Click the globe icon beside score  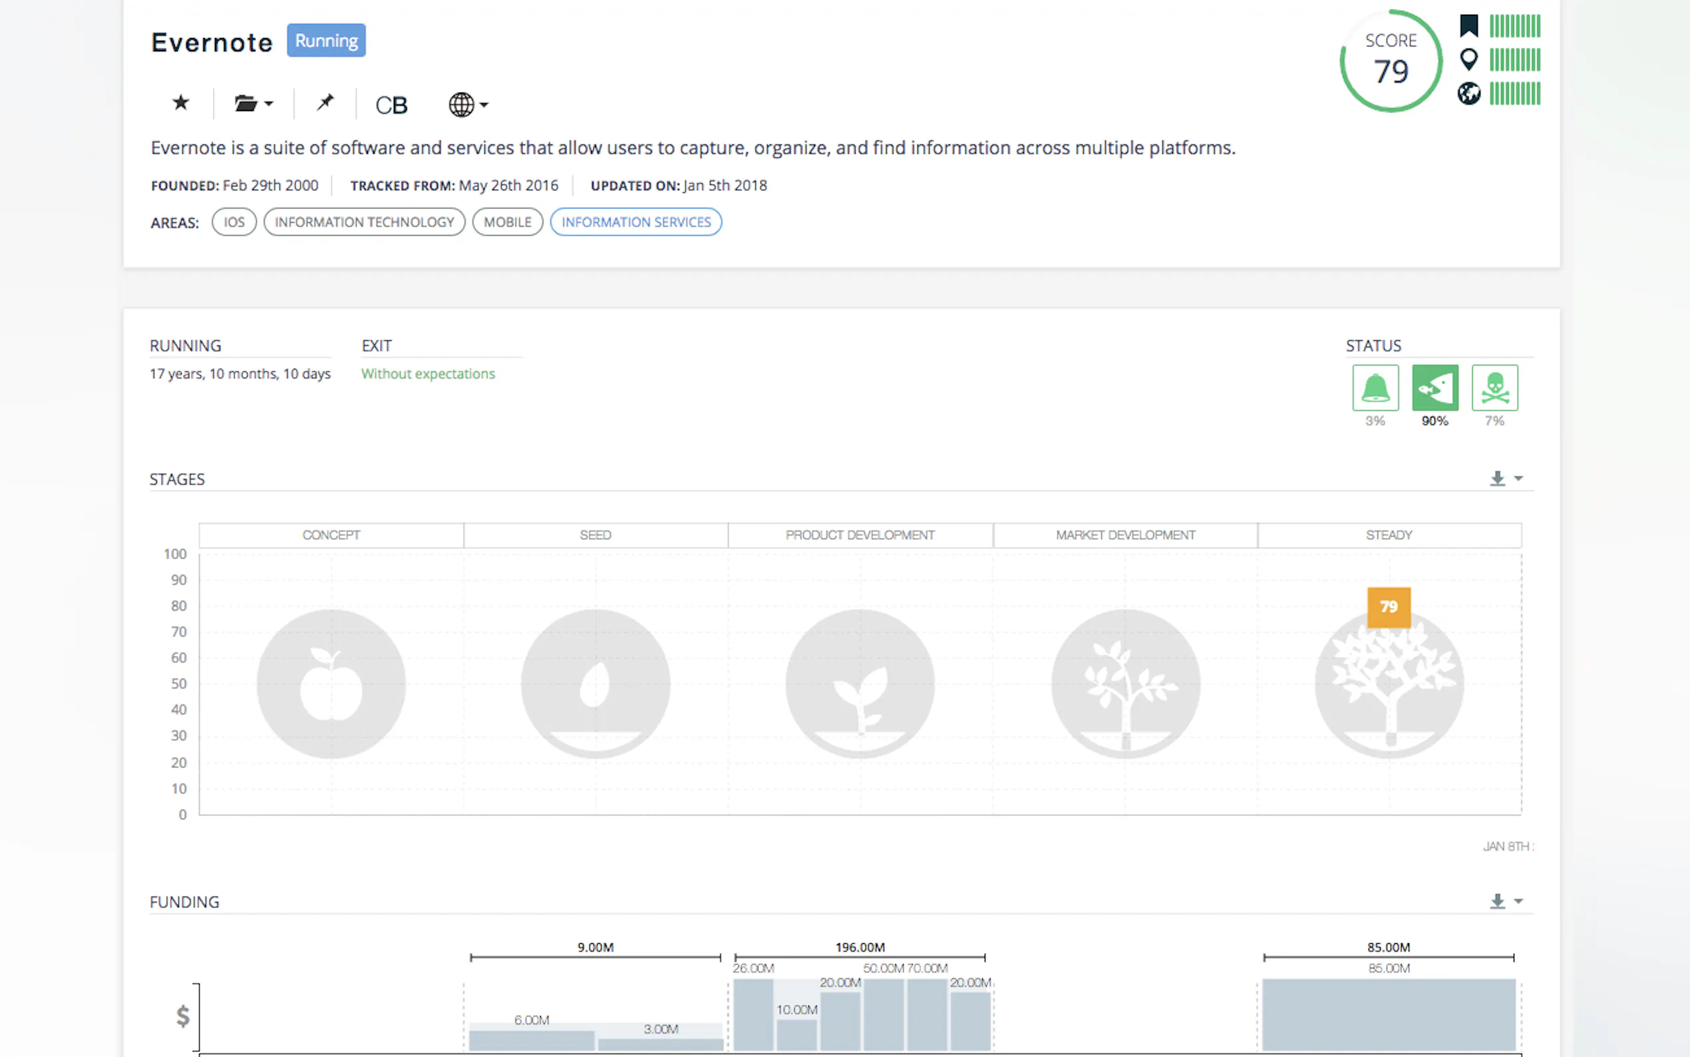point(1469,93)
